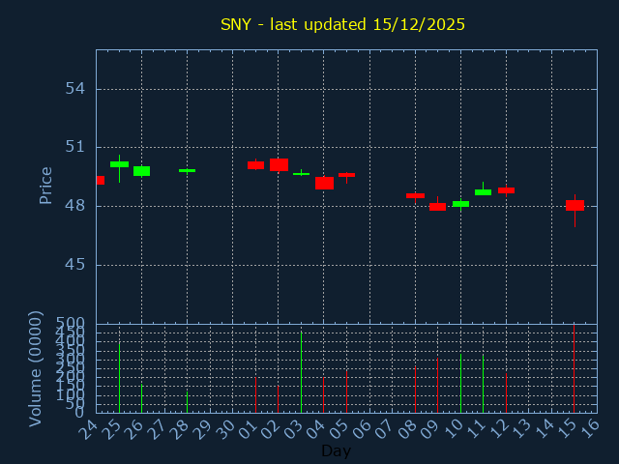
Task: Click the x-axis tick label 06
Action: point(363,429)
